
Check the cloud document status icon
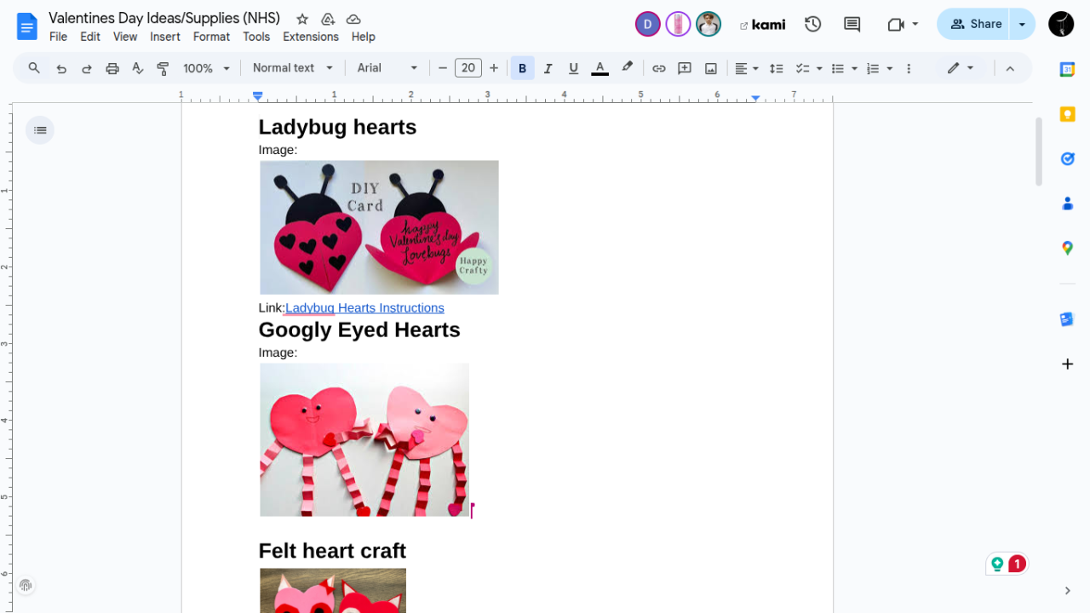click(x=353, y=19)
